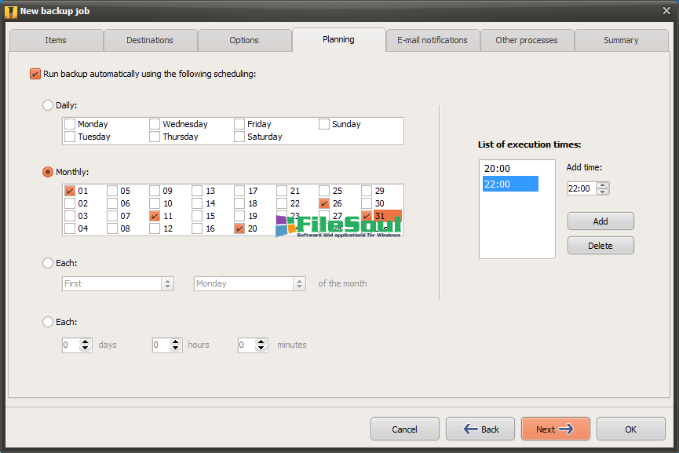Select Each days/hours/minutes radio option
Screen dimensions: 679x453
pos(48,322)
